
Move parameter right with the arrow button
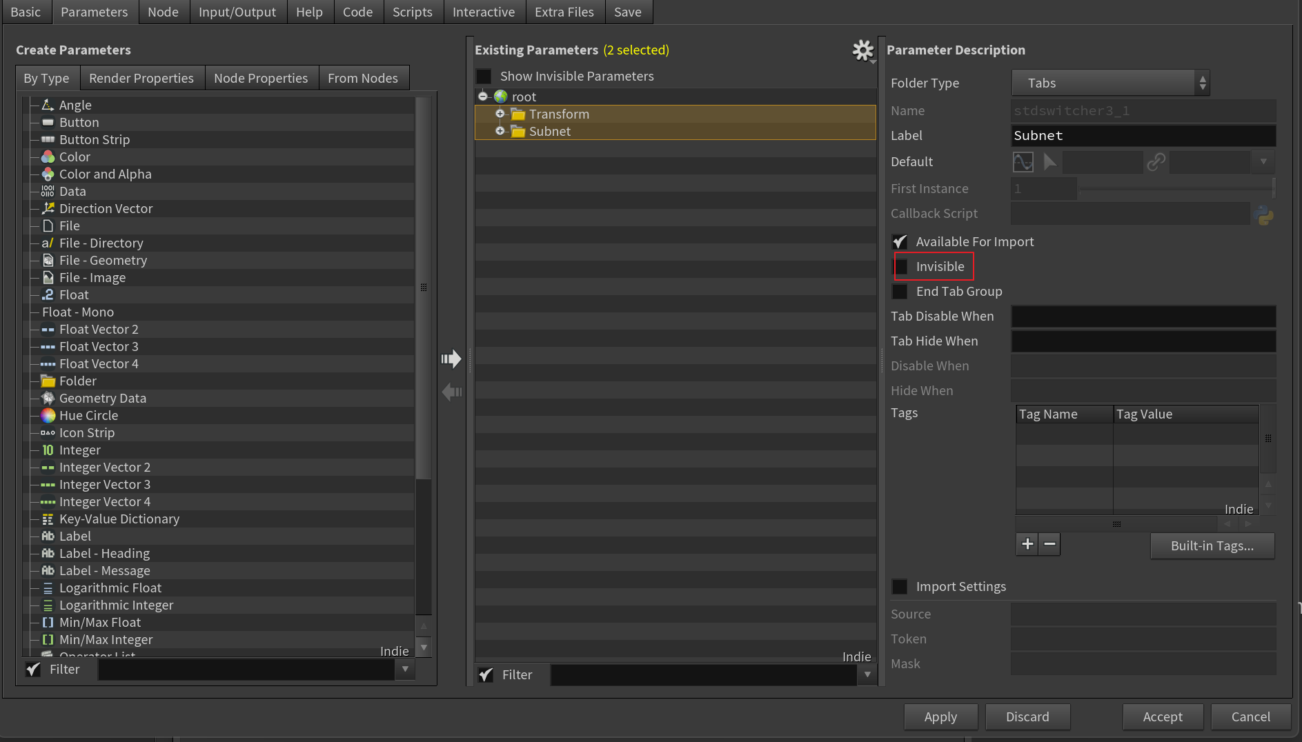[451, 359]
